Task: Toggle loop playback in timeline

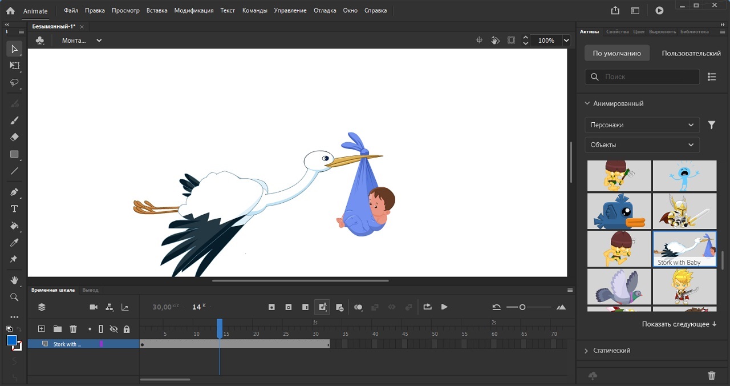Action: point(427,307)
